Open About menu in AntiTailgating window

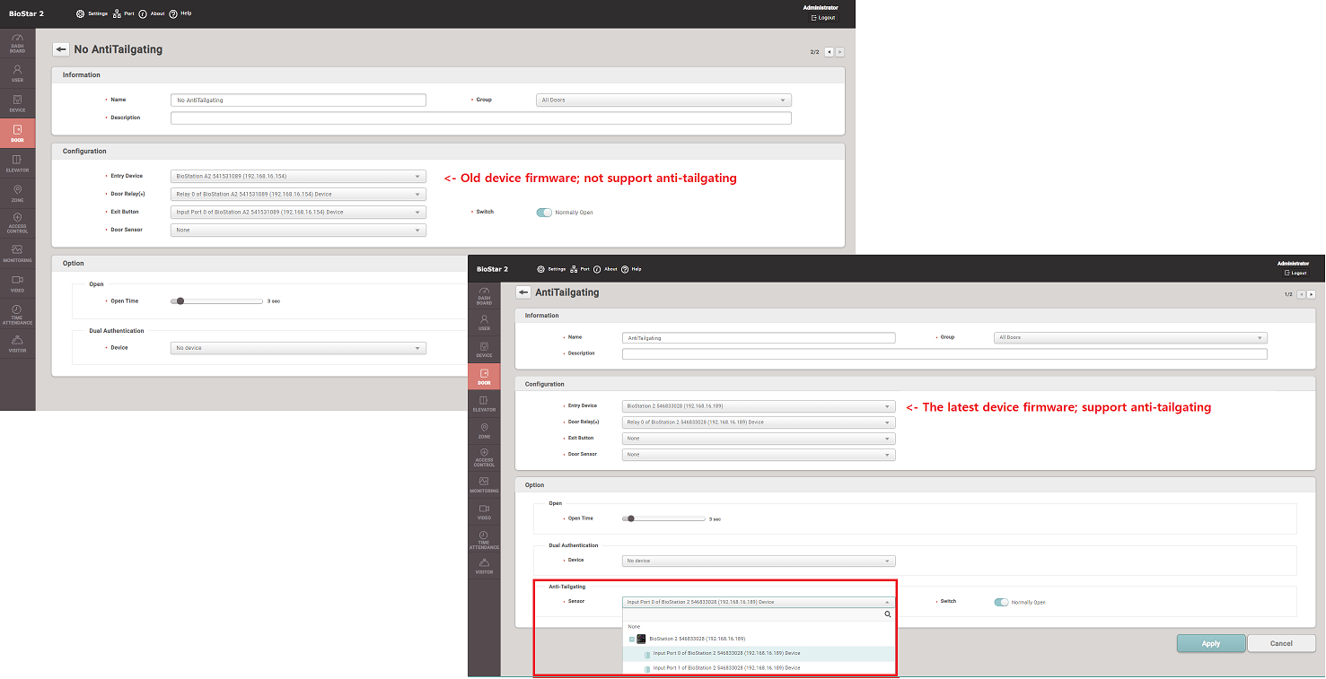(x=606, y=269)
